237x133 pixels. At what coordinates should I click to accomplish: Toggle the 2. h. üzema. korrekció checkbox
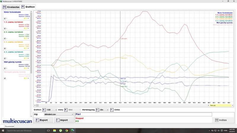[x=4, y=38]
